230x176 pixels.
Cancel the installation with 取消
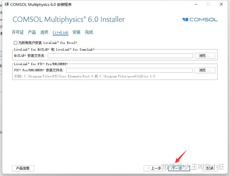pyautogui.click(x=210, y=168)
